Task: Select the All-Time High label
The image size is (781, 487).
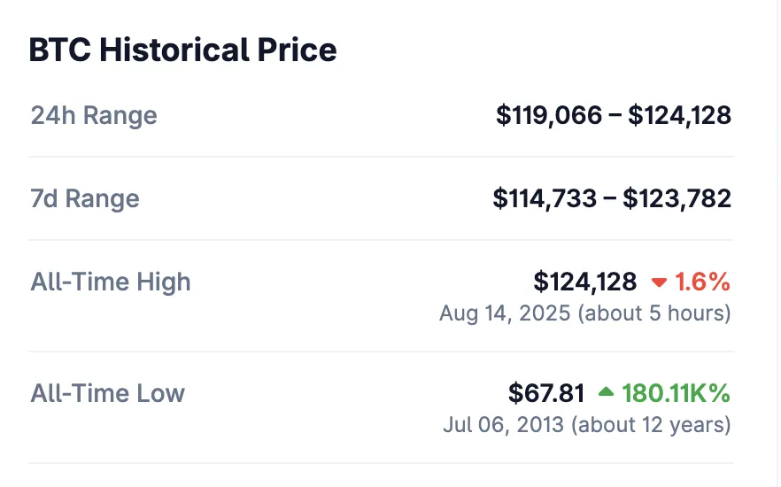Action: 111,282
